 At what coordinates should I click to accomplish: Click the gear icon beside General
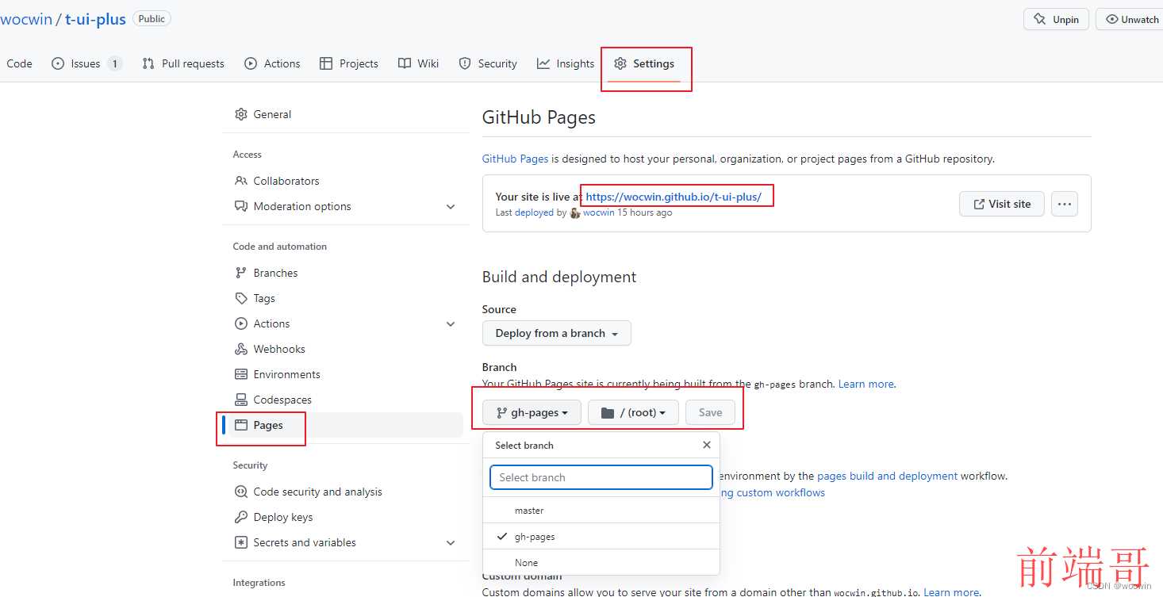(241, 114)
